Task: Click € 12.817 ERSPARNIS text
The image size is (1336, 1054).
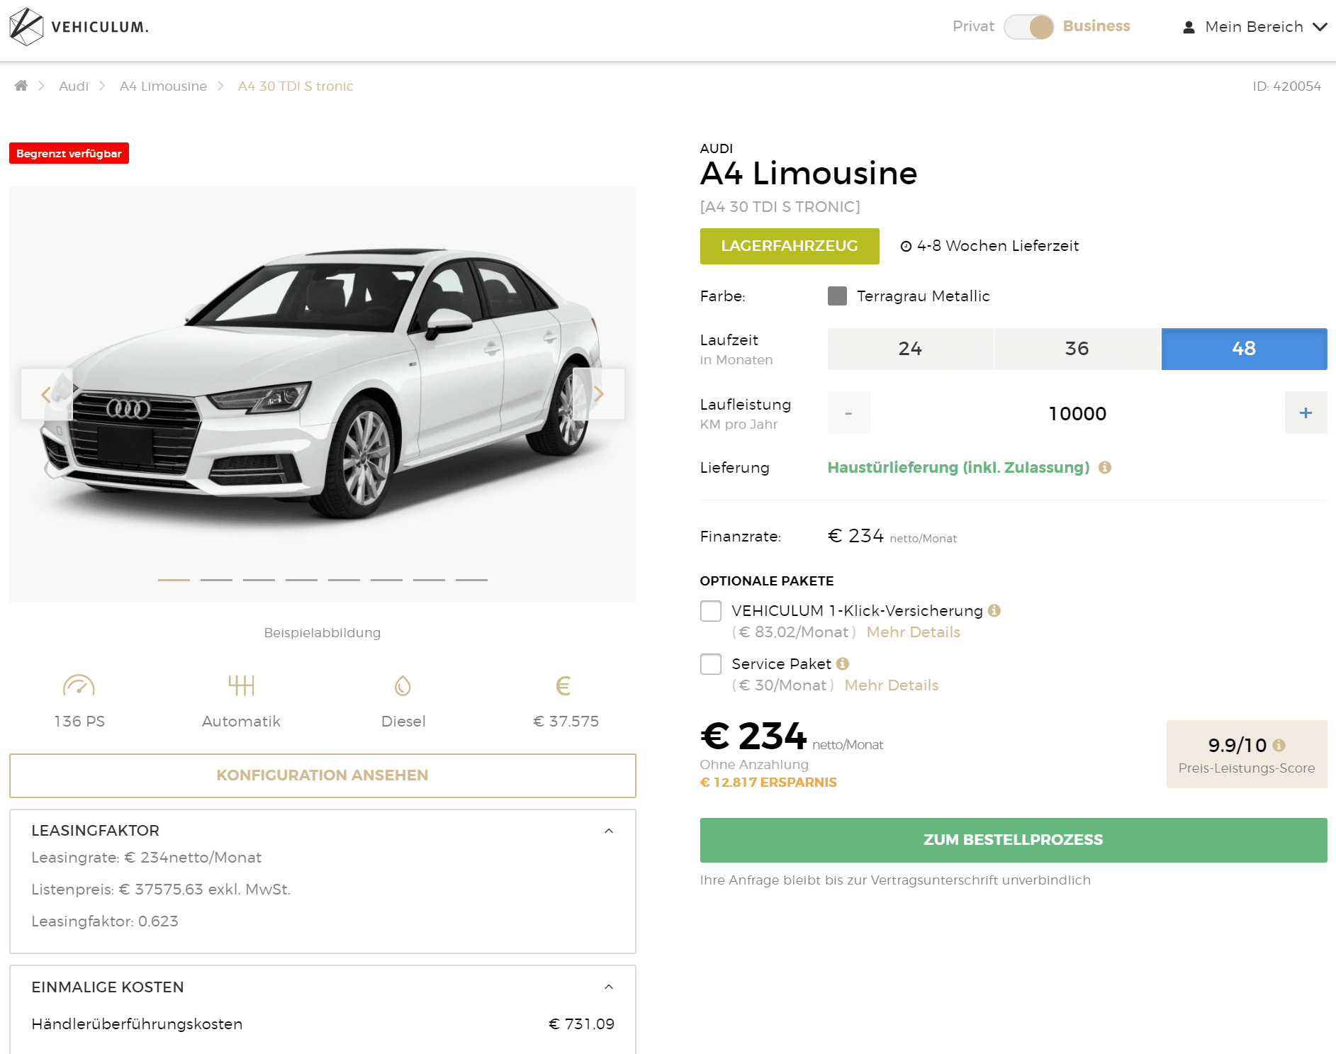Action: coord(768,783)
